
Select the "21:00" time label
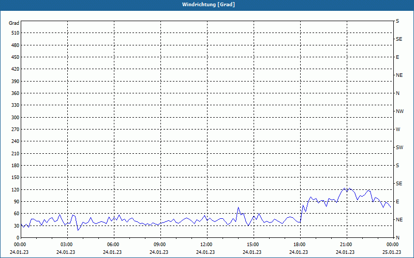coord(346,245)
